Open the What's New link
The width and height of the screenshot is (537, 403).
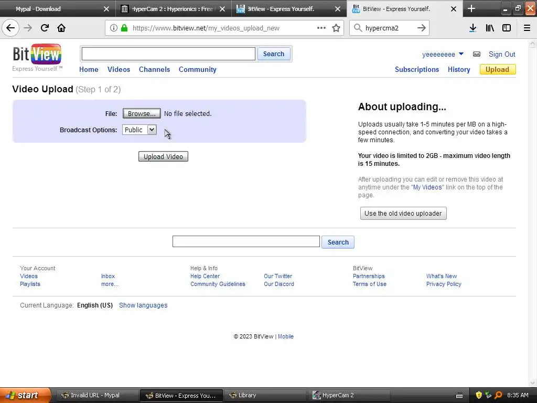coord(442,276)
